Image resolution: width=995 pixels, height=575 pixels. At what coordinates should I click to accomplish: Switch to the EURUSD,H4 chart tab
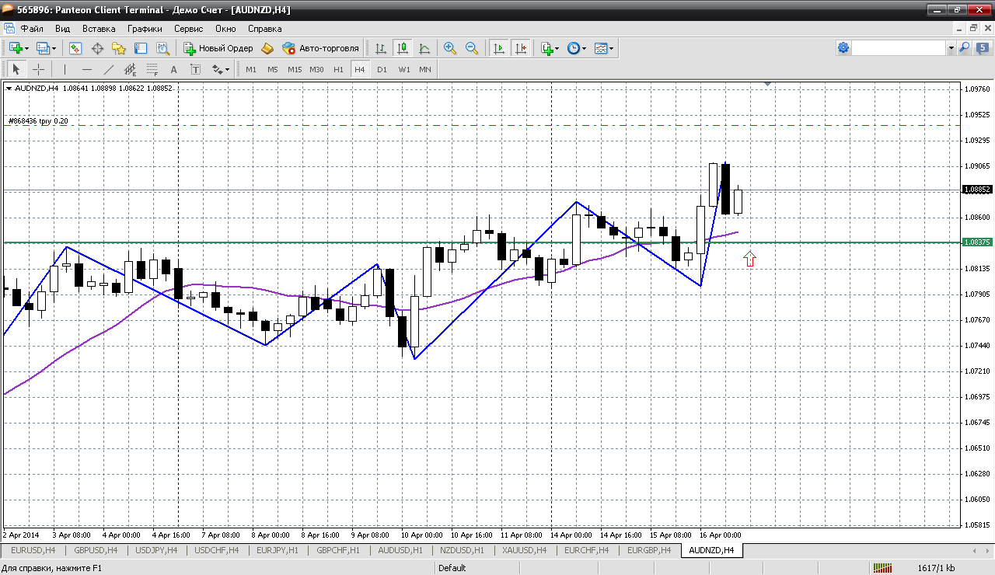pyautogui.click(x=33, y=550)
